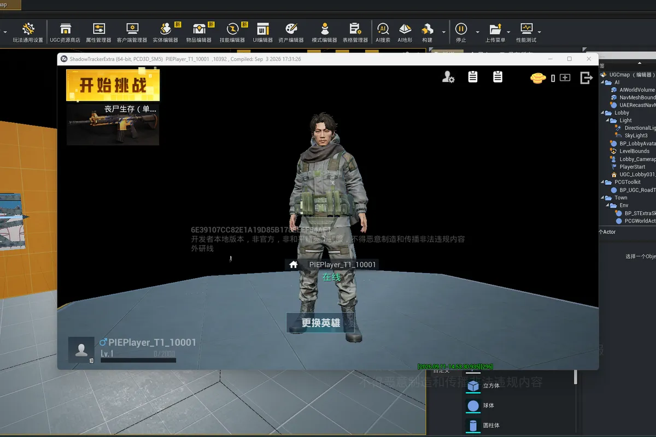Click exit door icon in game window
The height and width of the screenshot is (437, 656).
pyautogui.click(x=587, y=78)
